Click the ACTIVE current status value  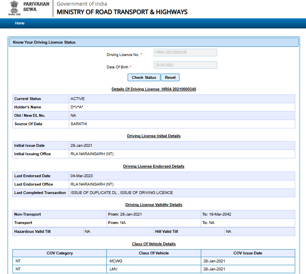[78, 99]
